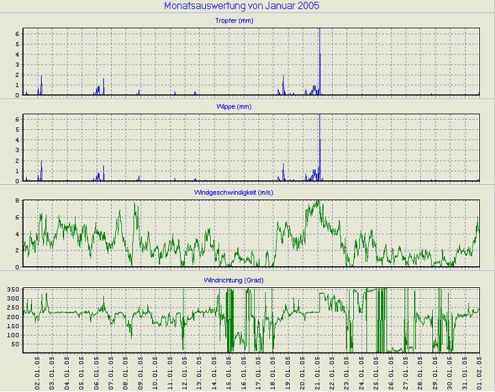Click the 26.01.05 date axis label
Image resolution: width=495 pixels, height=392 pixels.
point(391,372)
